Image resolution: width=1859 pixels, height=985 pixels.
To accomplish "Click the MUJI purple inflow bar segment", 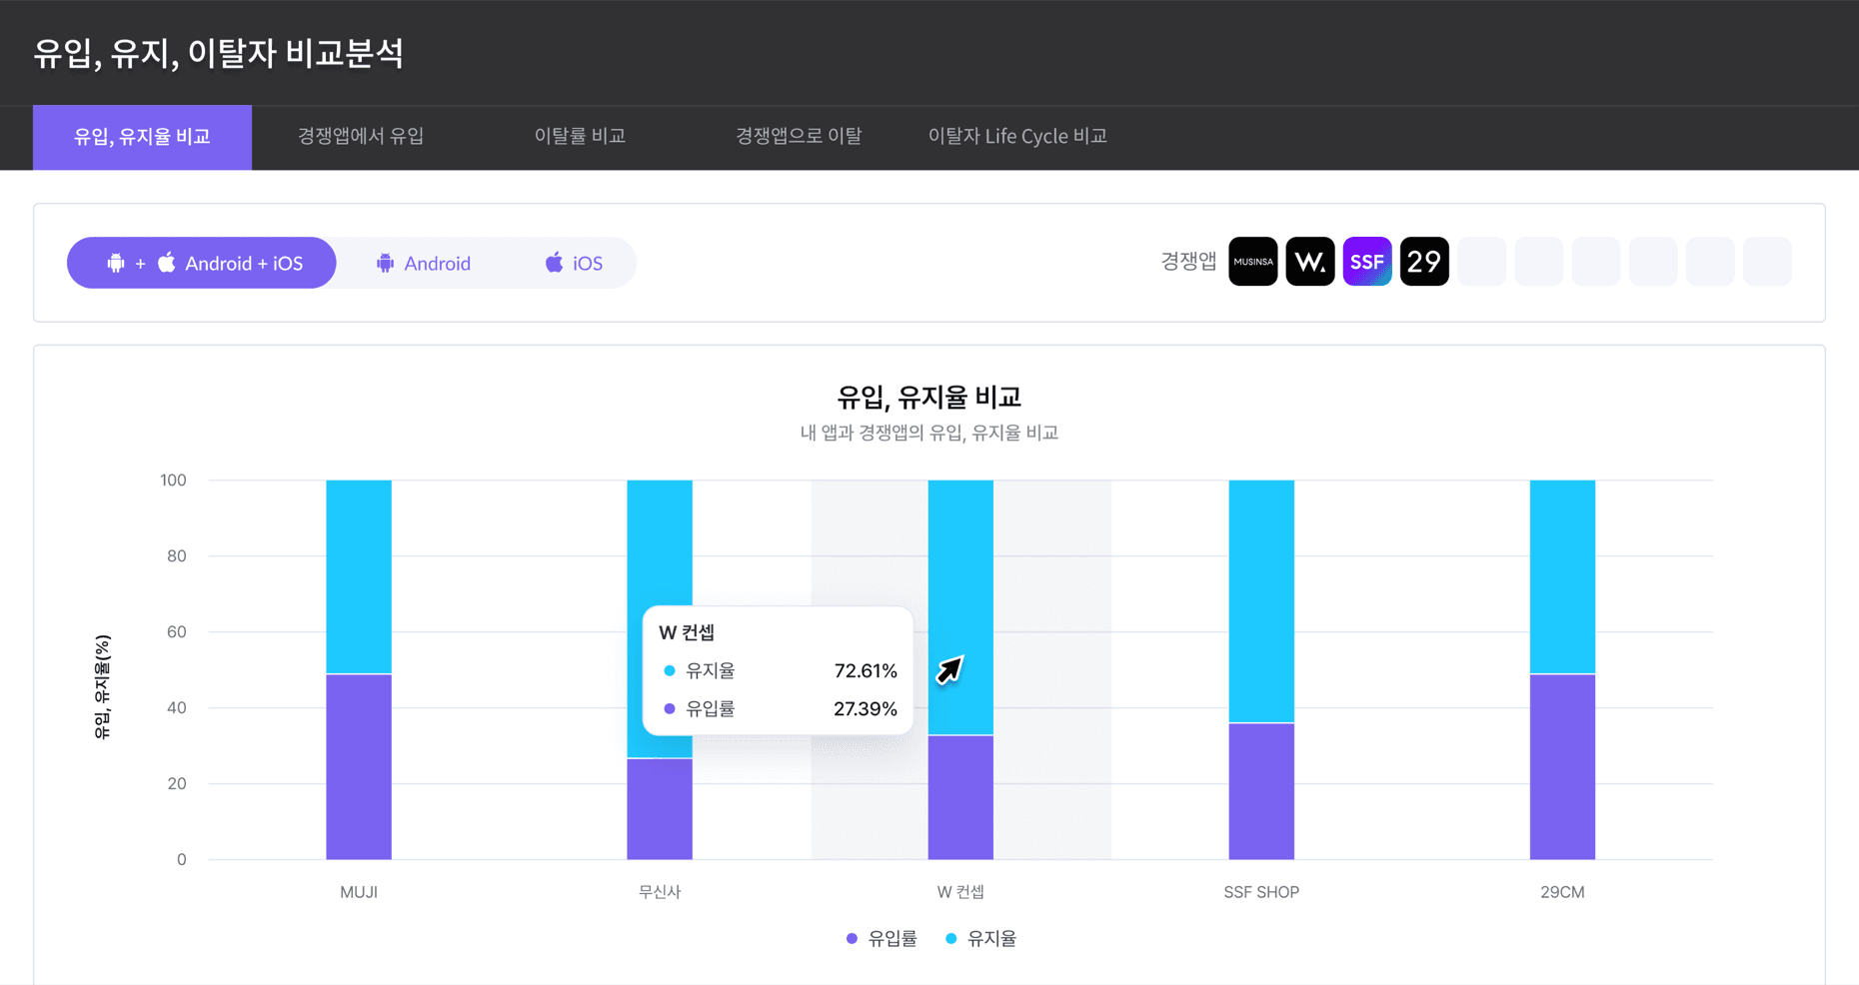I will 359,767.
